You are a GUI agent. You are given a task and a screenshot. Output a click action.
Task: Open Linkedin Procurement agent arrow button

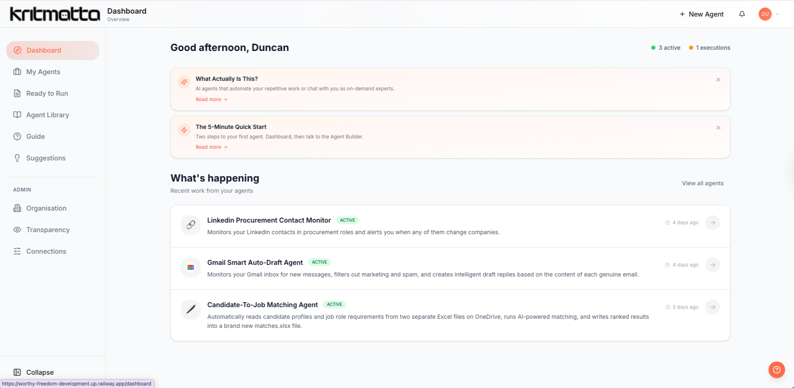[712, 223]
